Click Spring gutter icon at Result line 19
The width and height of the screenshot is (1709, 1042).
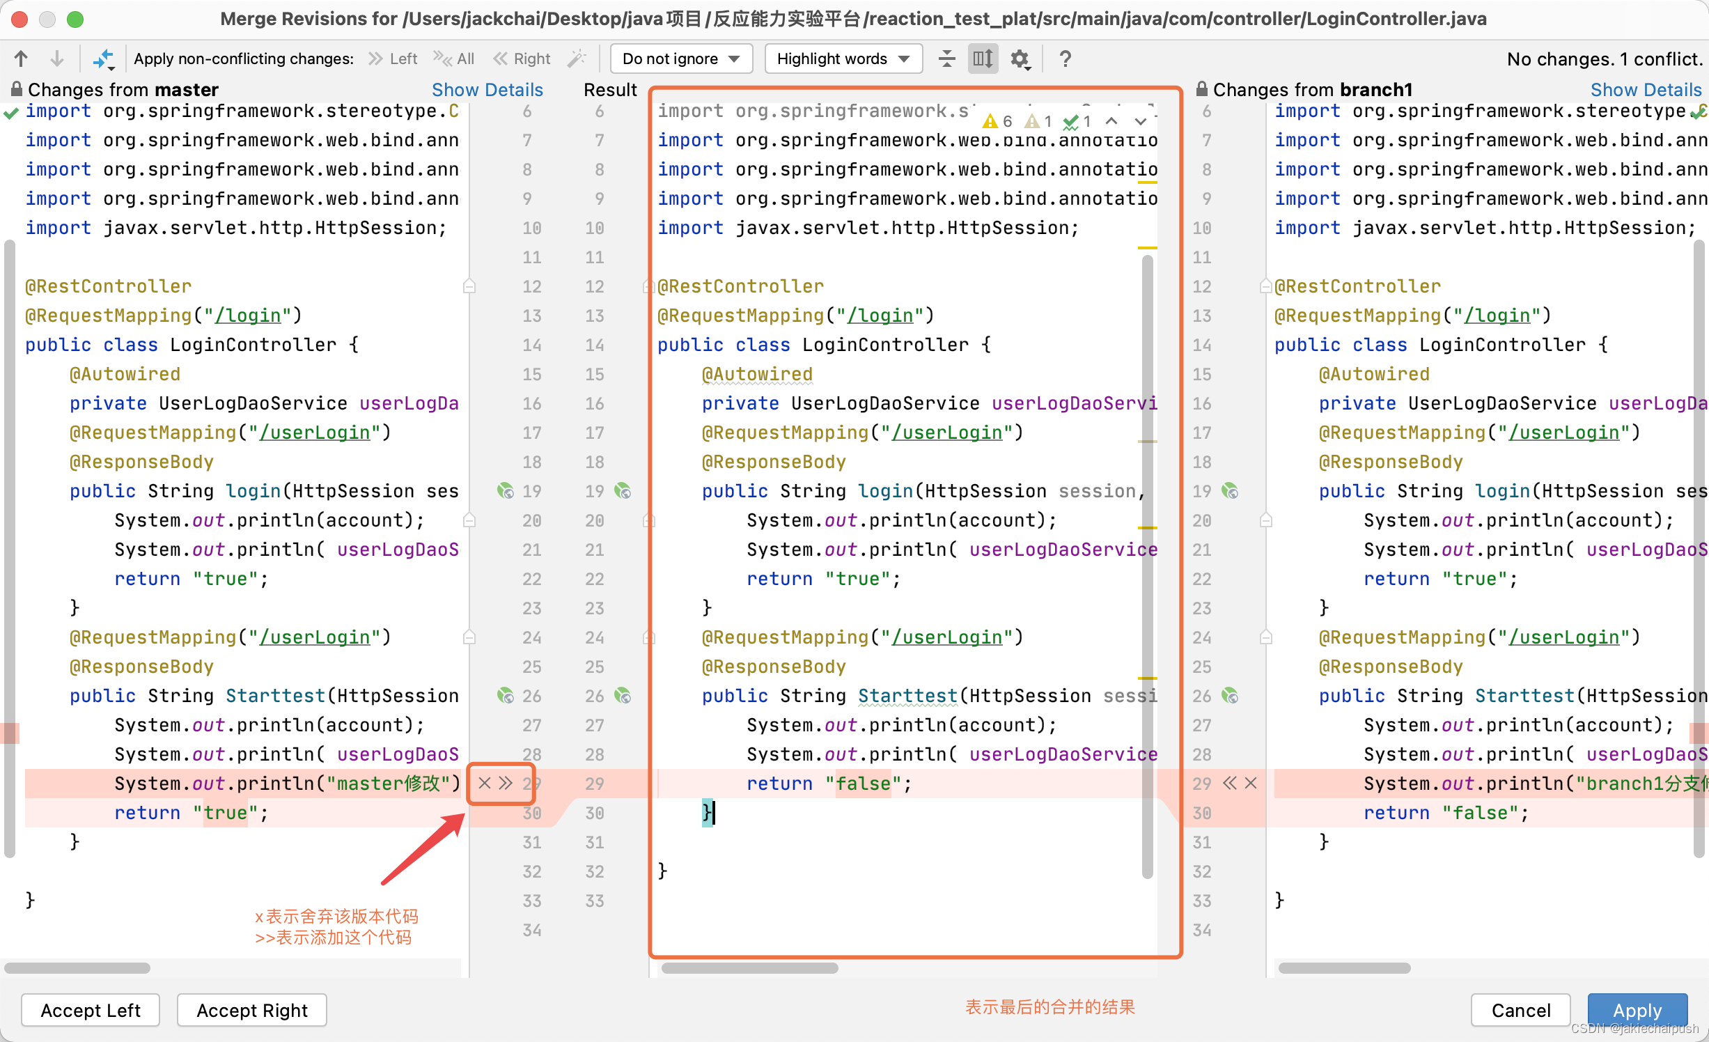623,491
